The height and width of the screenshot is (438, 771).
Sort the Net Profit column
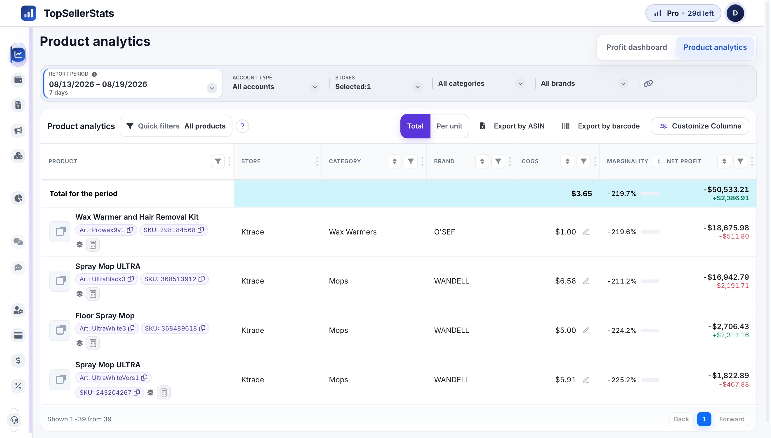point(724,161)
